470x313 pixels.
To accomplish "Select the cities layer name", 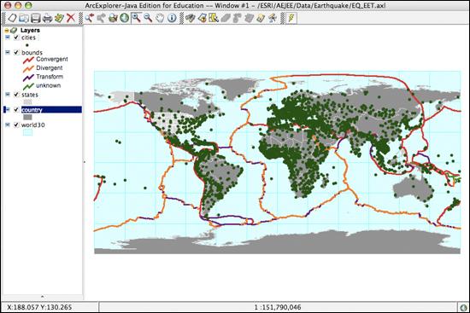I will 28,38.
